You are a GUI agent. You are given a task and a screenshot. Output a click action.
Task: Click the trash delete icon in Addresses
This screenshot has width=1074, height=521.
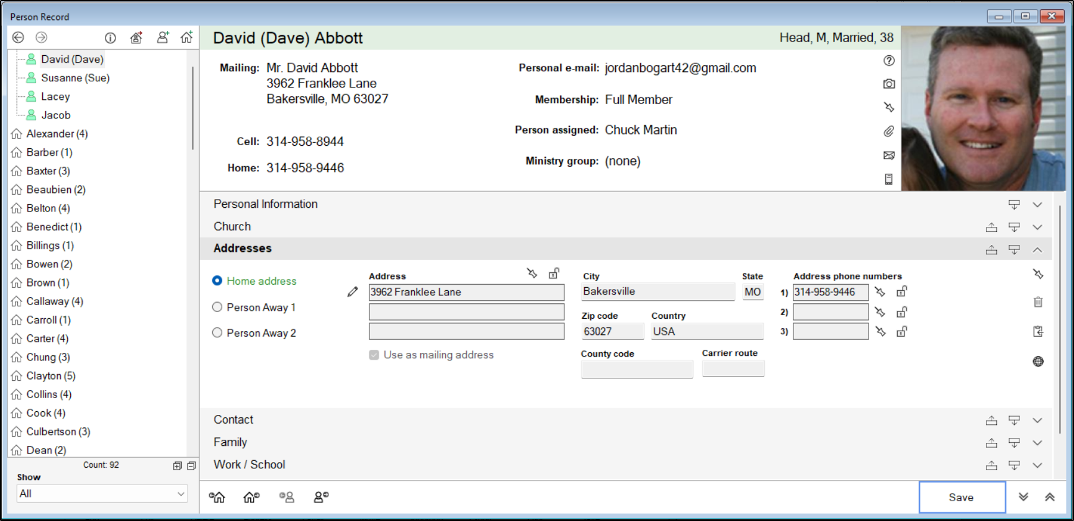tap(1038, 302)
